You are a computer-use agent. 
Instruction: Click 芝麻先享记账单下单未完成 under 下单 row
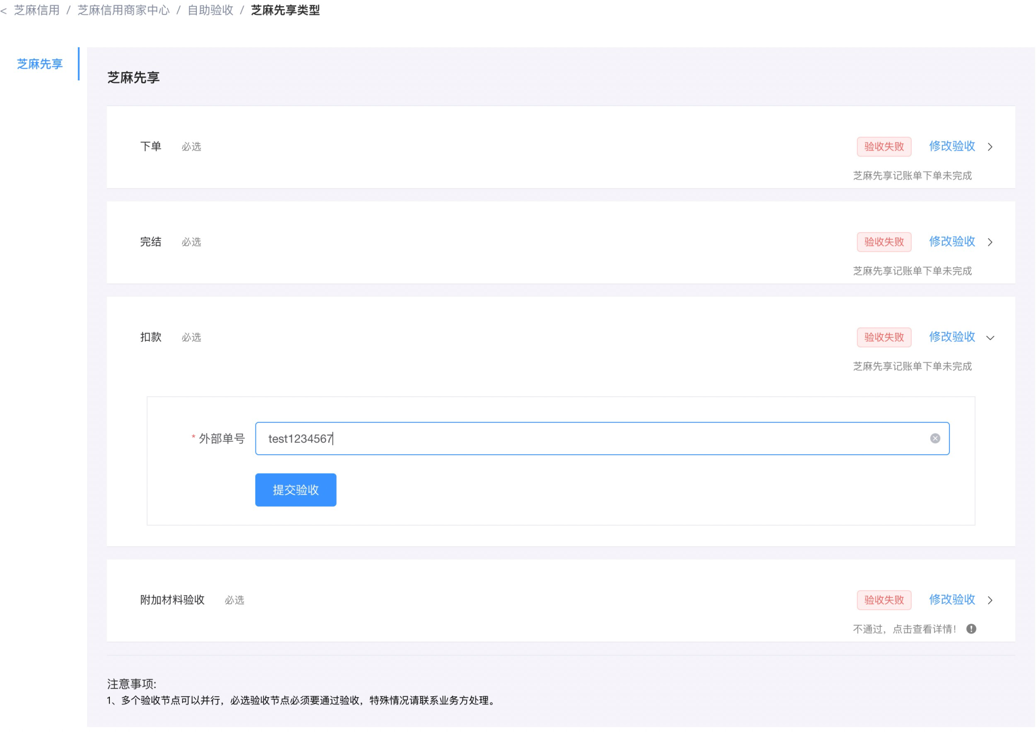click(912, 176)
